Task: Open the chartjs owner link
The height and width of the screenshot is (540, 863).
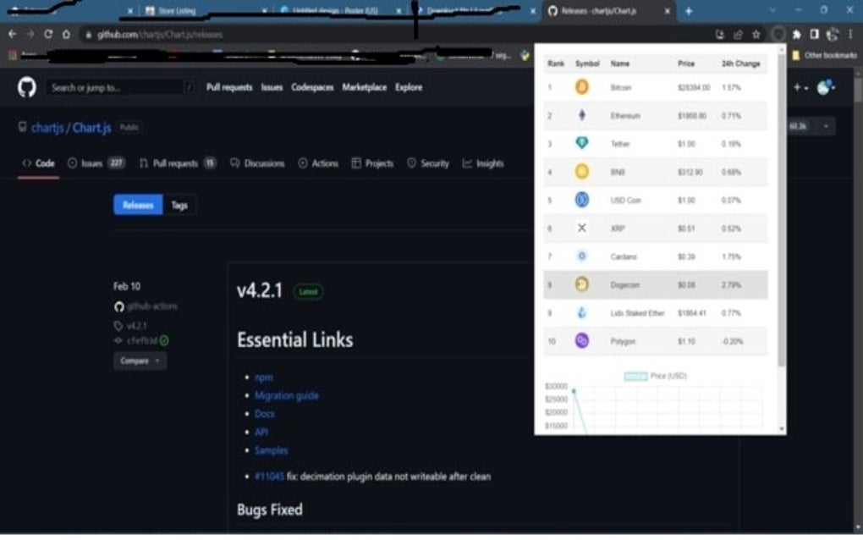Action: (x=47, y=128)
